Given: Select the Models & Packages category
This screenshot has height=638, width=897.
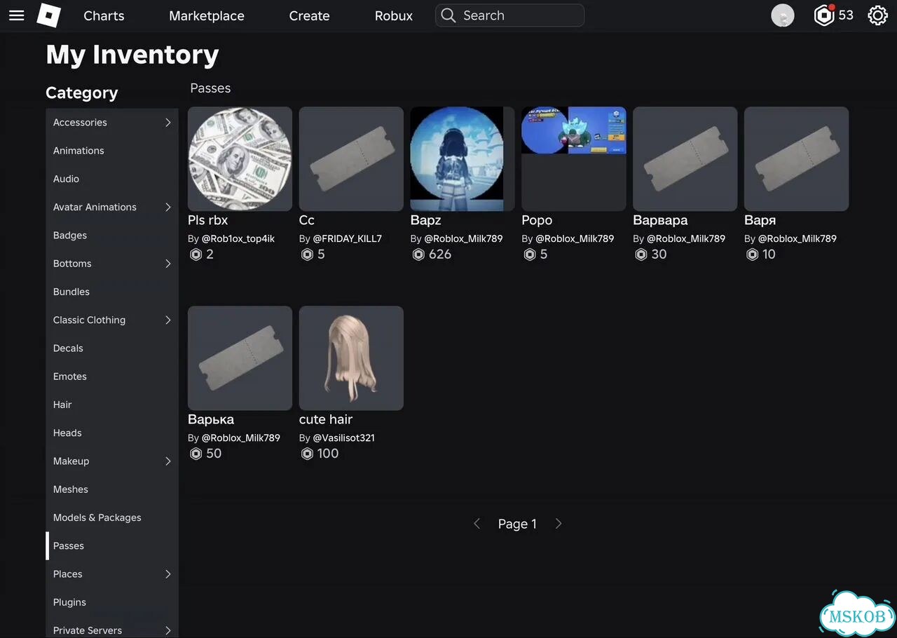Looking at the screenshot, I should (x=112, y=517).
